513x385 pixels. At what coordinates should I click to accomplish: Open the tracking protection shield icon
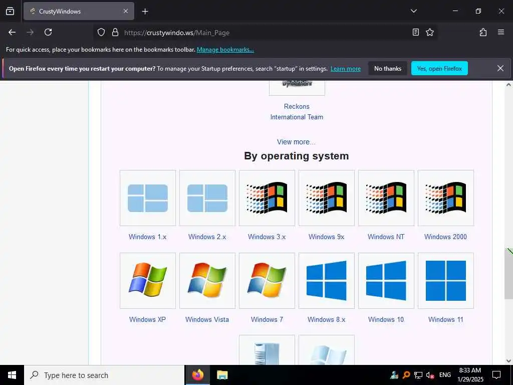[101, 33]
